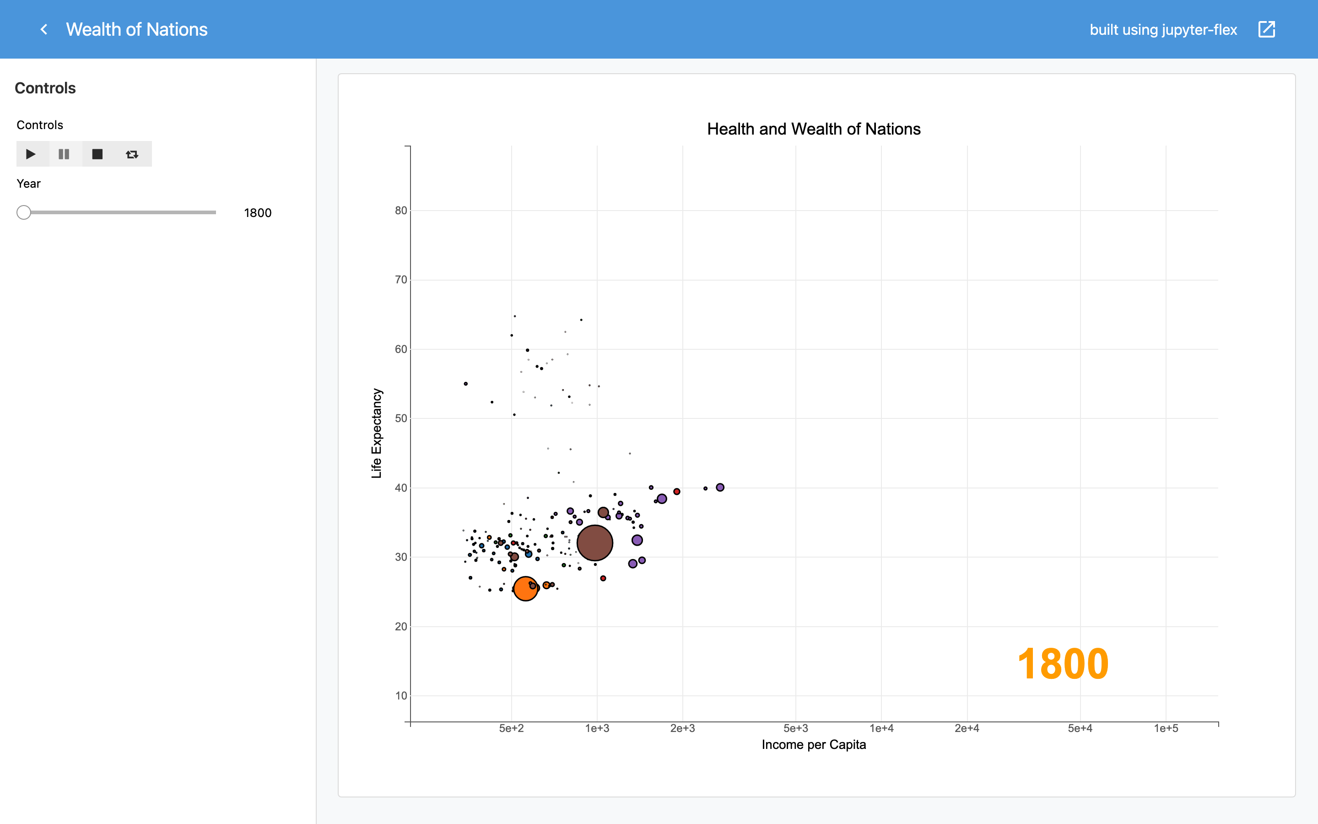Click the Year slider handle
The image size is (1318, 824).
(x=23, y=212)
